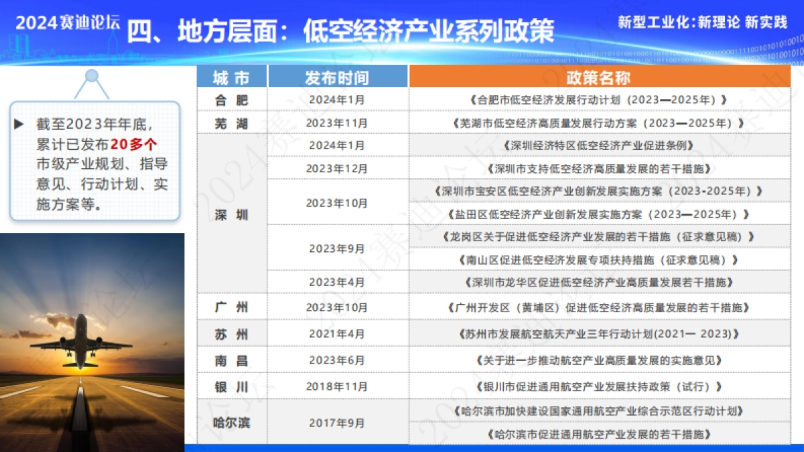Click the pin/connector icon above the text box
Screen dimensions: 804x452
click(92, 75)
